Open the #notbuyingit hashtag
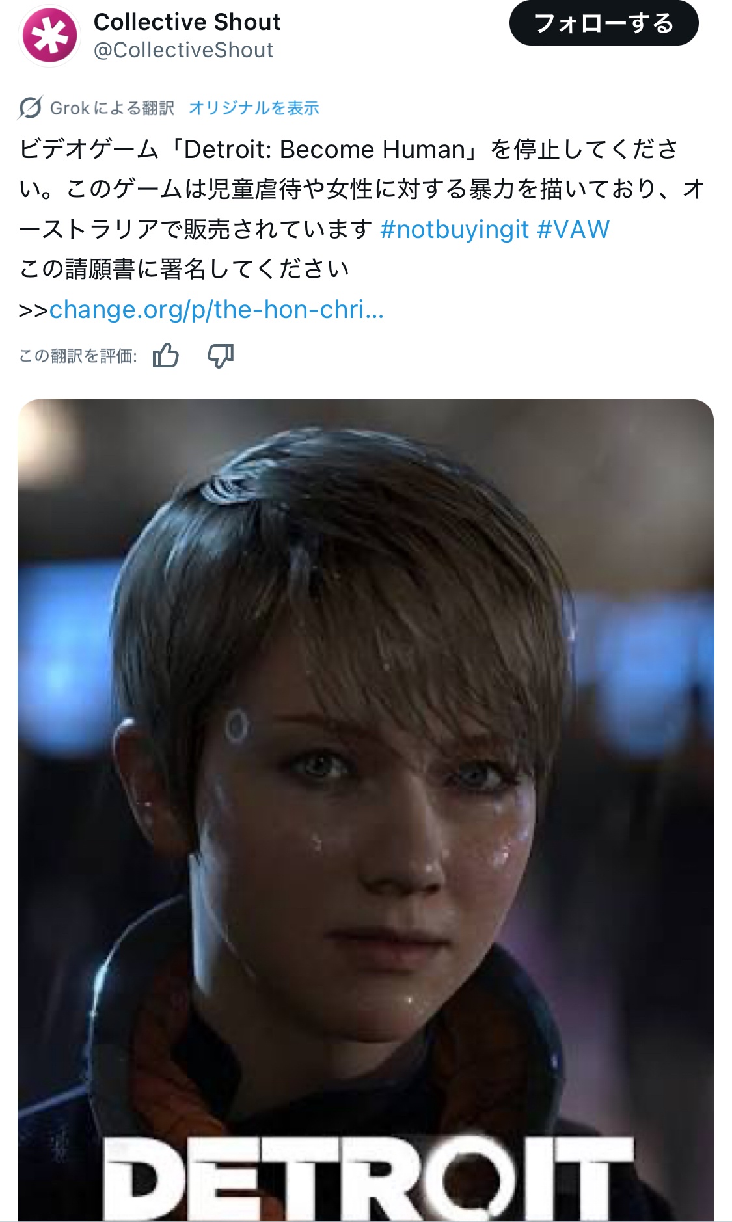This screenshot has width=732, height=1222. pyautogui.click(x=454, y=229)
